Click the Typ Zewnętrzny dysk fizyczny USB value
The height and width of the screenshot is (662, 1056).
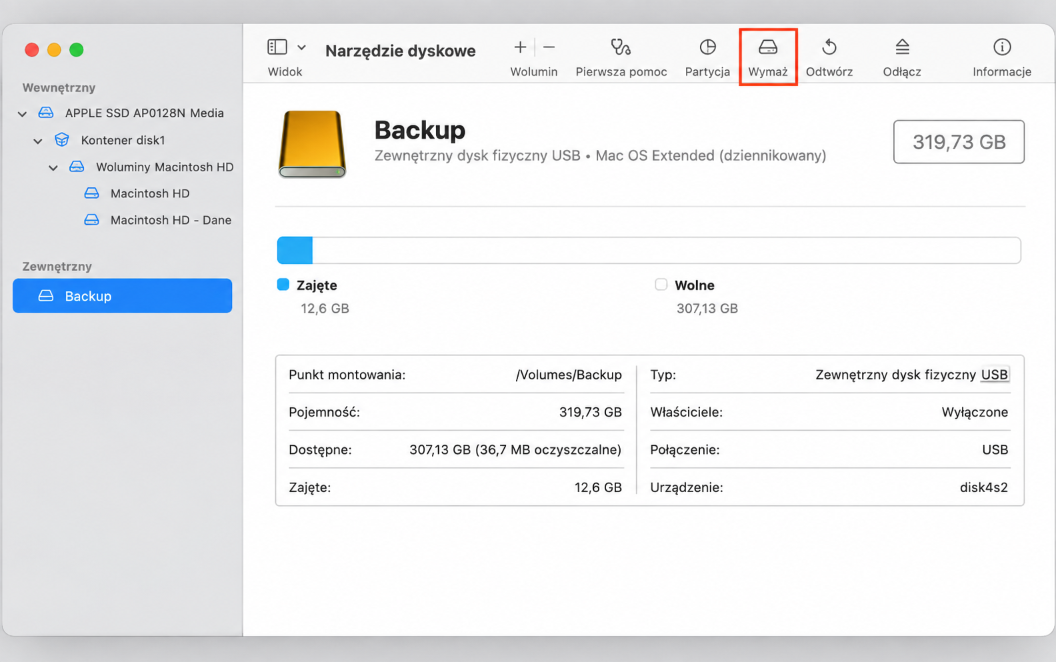pos(911,375)
